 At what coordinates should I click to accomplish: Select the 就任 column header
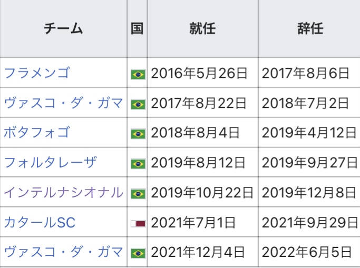click(202, 29)
